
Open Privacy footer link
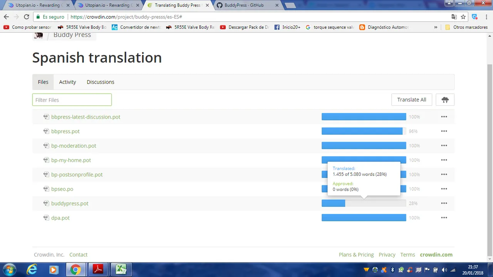point(387,255)
